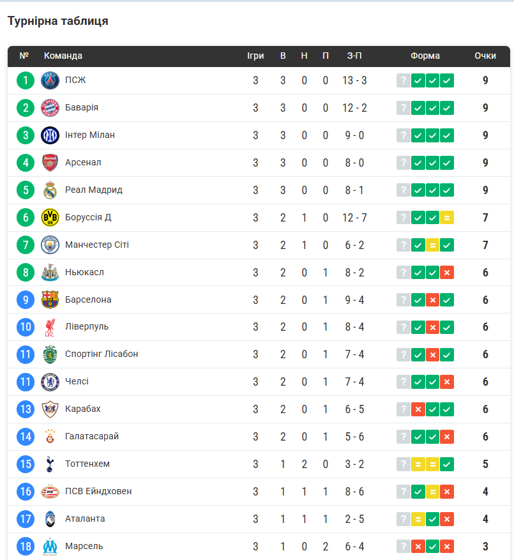The width and height of the screenshot is (514, 560).
Task: Click the Форма column header
Action: 425,56
